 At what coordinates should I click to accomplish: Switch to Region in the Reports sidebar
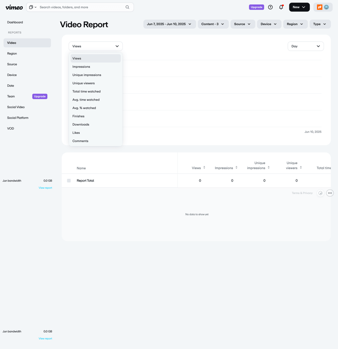tap(12, 53)
